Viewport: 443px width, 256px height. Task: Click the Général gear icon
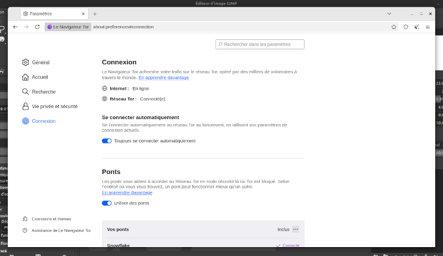[x=25, y=63]
